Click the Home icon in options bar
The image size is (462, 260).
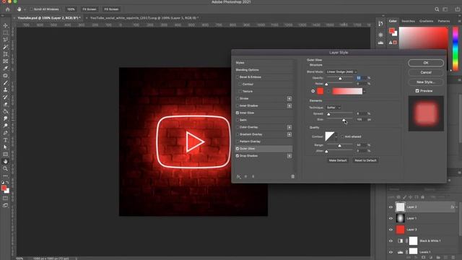[8, 9]
